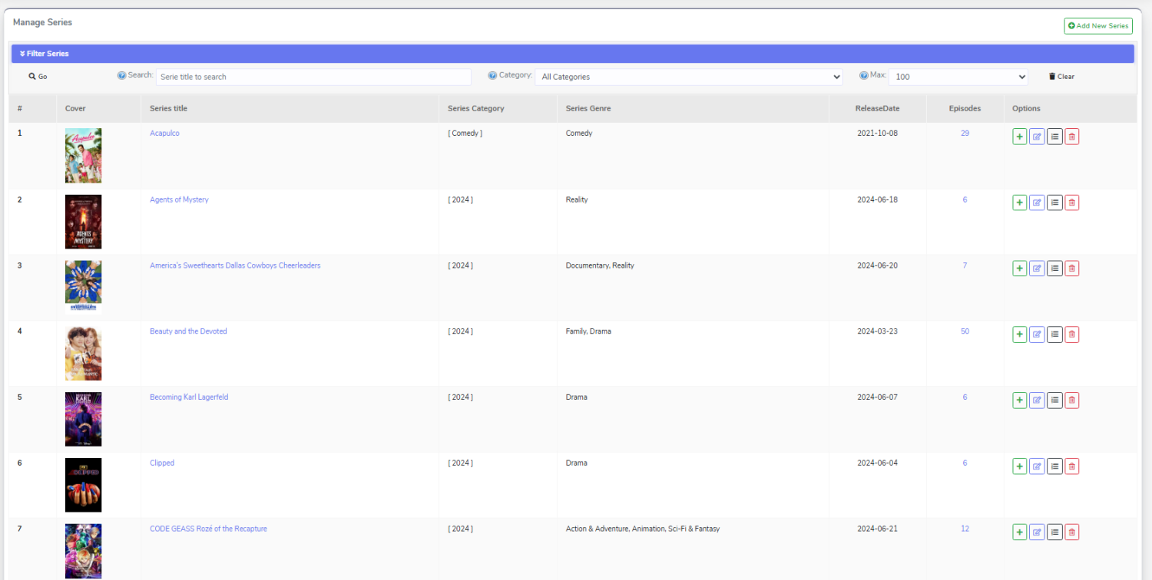Click the series title search field
The width and height of the screenshot is (1152, 580).
coord(313,77)
